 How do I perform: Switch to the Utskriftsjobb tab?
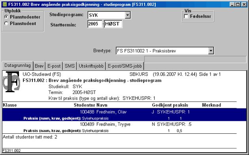coord(91,66)
